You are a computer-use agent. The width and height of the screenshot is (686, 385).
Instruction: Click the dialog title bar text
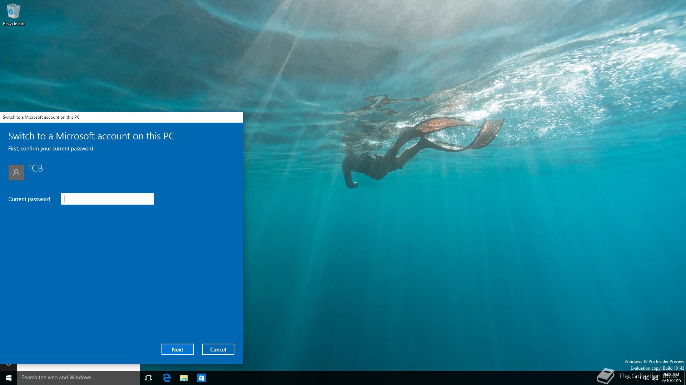click(x=41, y=117)
